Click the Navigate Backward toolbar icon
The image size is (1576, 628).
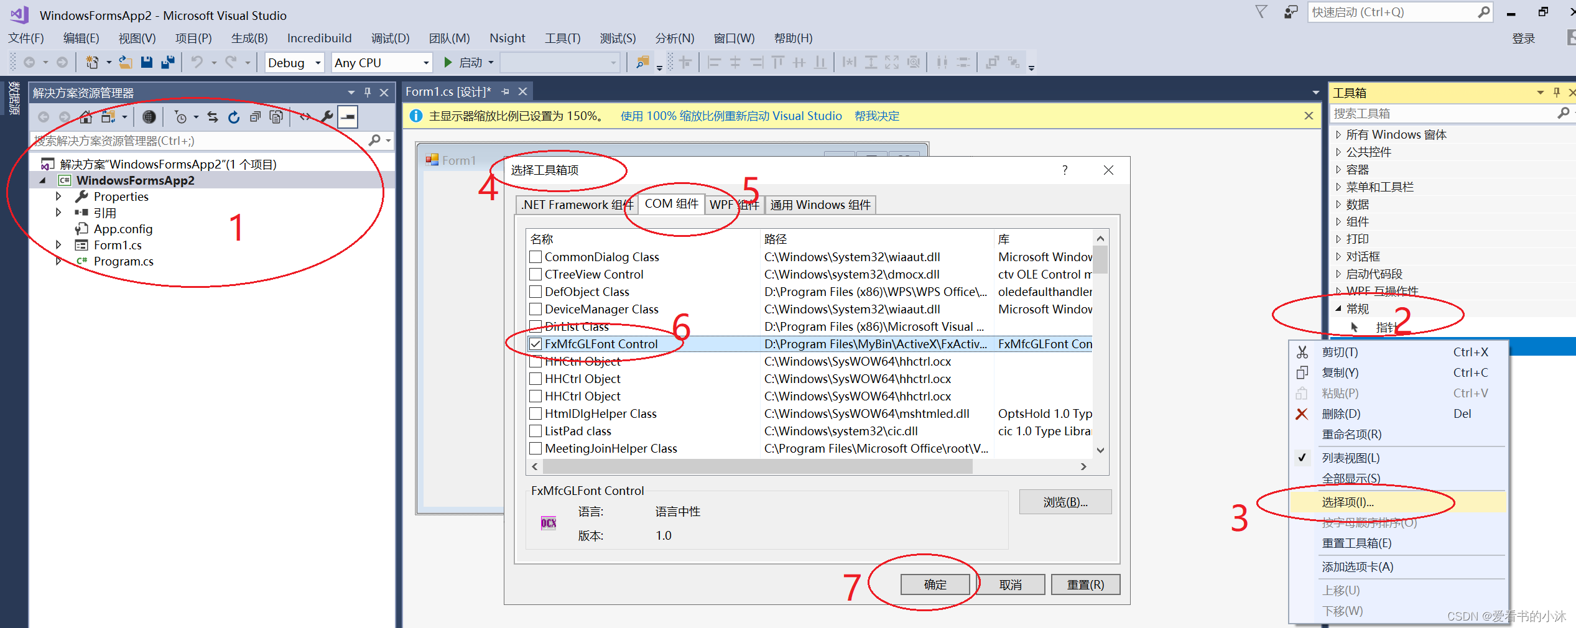pyautogui.click(x=29, y=62)
